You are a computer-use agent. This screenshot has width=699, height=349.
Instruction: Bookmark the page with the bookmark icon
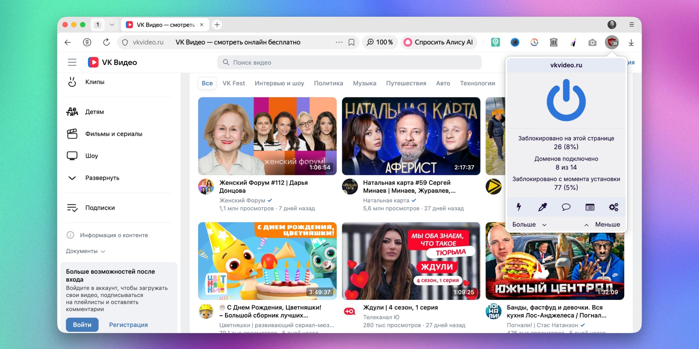pyautogui.click(x=351, y=42)
